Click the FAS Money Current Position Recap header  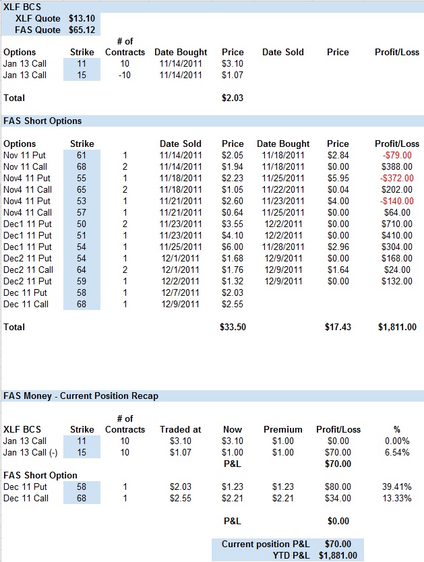point(81,396)
